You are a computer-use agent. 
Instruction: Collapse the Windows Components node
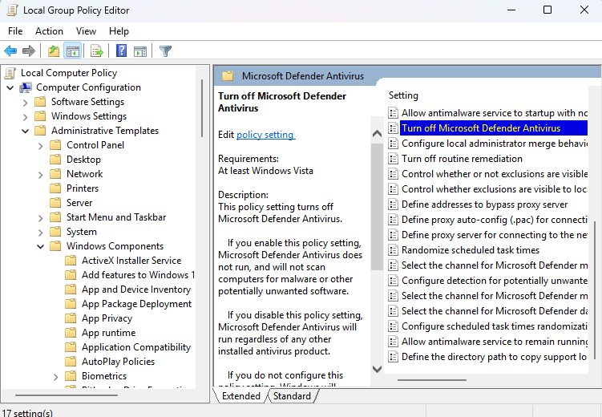point(40,246)
